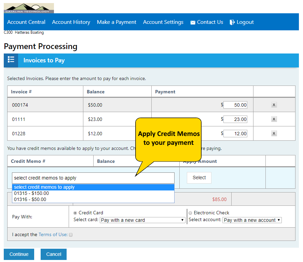Screen dimensions: 303x262
Task: Open the Terms of Use link
Action: tap(53, 234)
